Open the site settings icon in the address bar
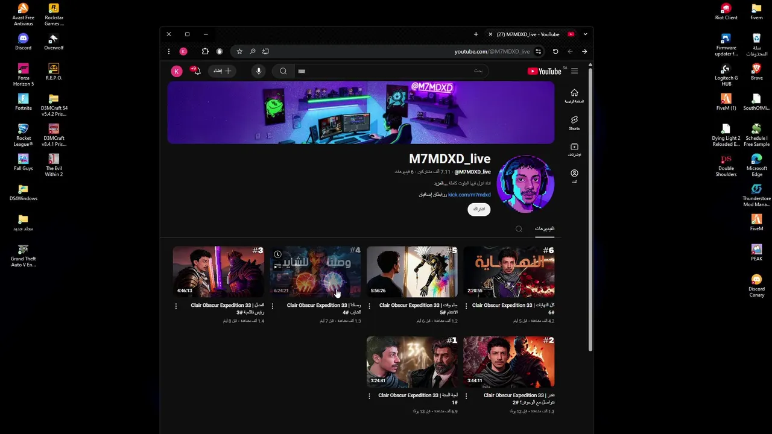Viewport: 772px width, 434px height. click(539, 52)
